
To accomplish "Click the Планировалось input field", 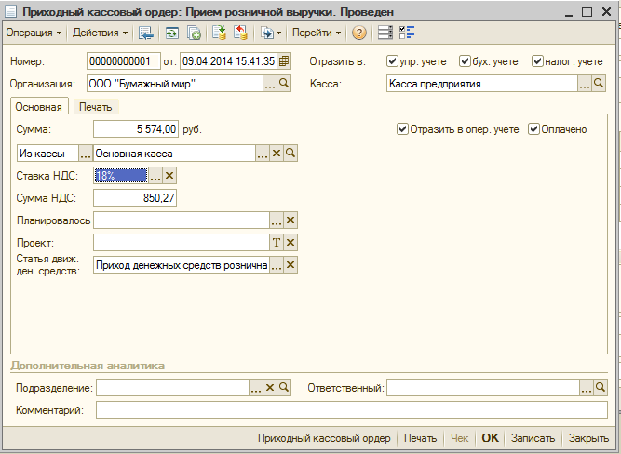I will coord(182,220).
